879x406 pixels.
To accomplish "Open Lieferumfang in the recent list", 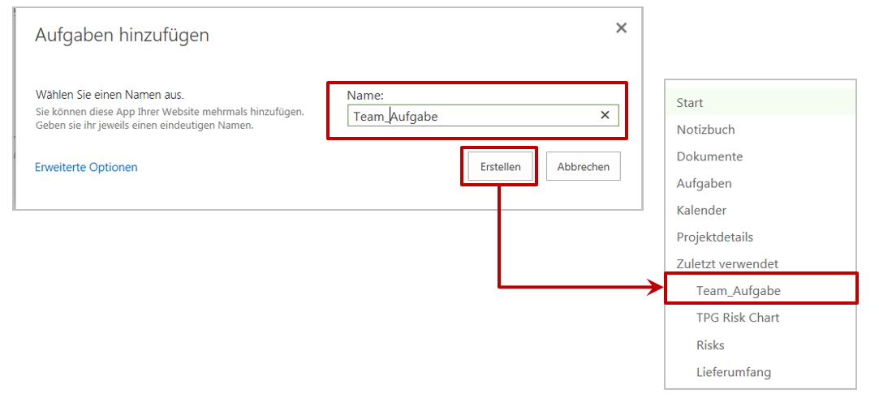I will point(733,372).
